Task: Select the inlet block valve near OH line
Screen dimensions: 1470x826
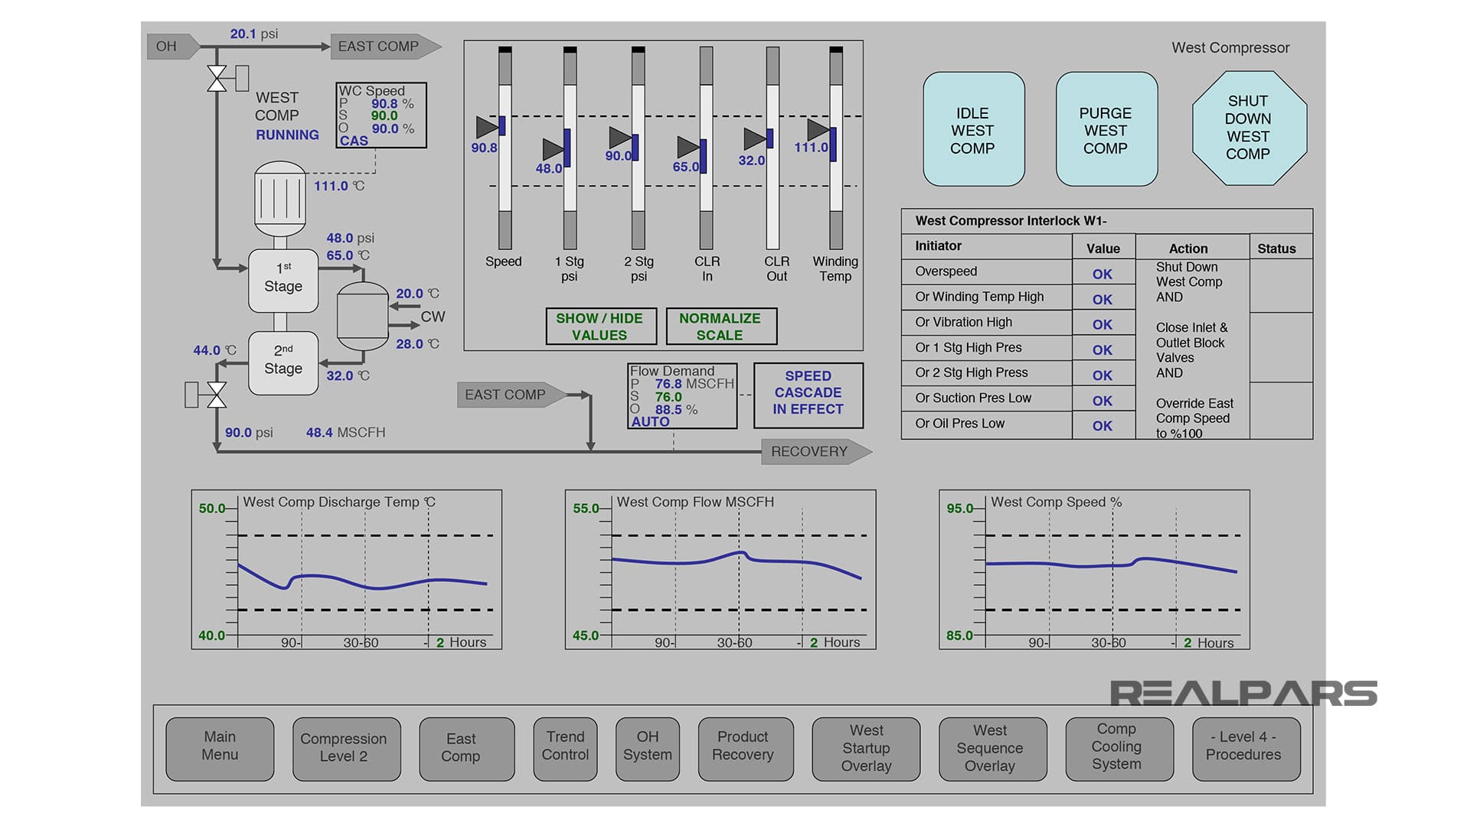Action: (217, 76)
